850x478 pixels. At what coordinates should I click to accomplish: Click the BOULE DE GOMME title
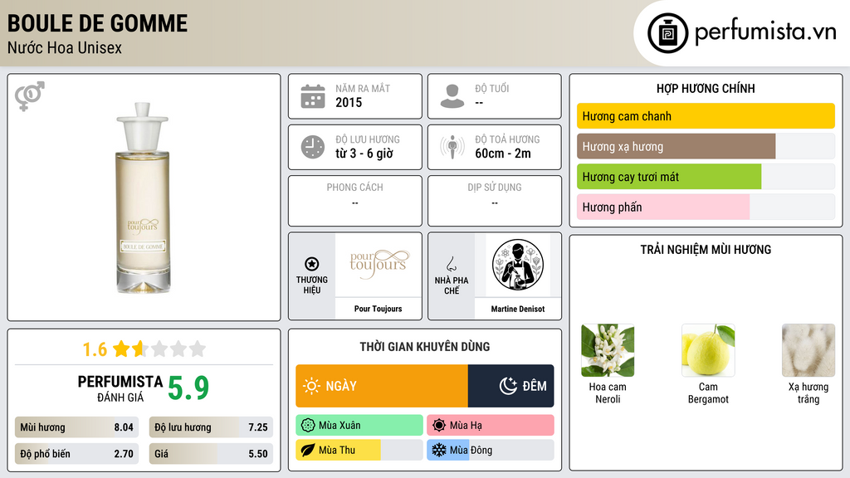(98, 23)
